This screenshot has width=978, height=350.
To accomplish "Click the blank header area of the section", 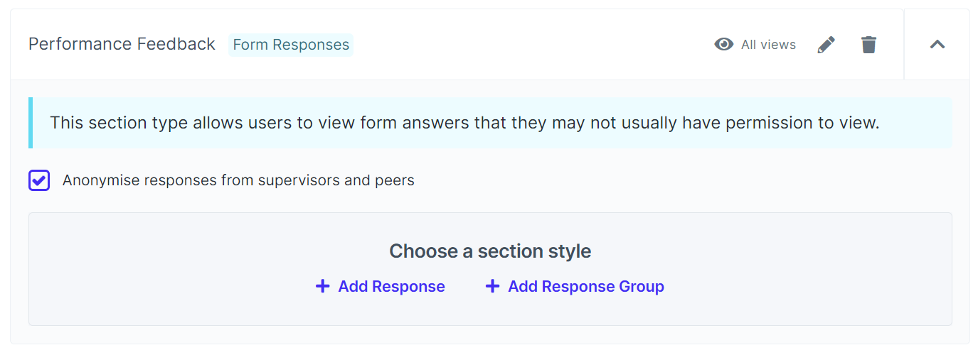I will [x=533, y=45].
